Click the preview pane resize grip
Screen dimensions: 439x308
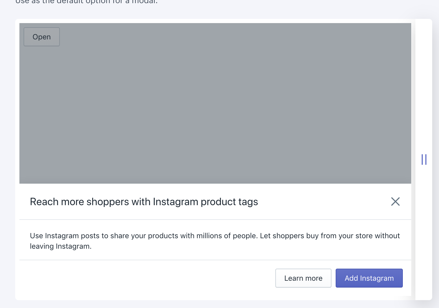[424, 160]
